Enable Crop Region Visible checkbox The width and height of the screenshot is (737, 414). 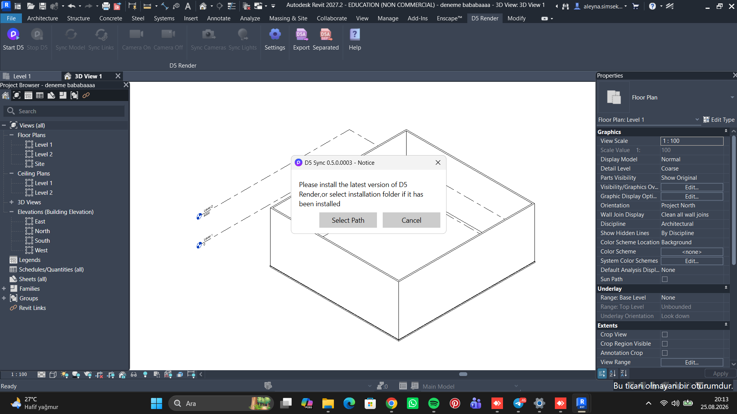click(665, 344)
